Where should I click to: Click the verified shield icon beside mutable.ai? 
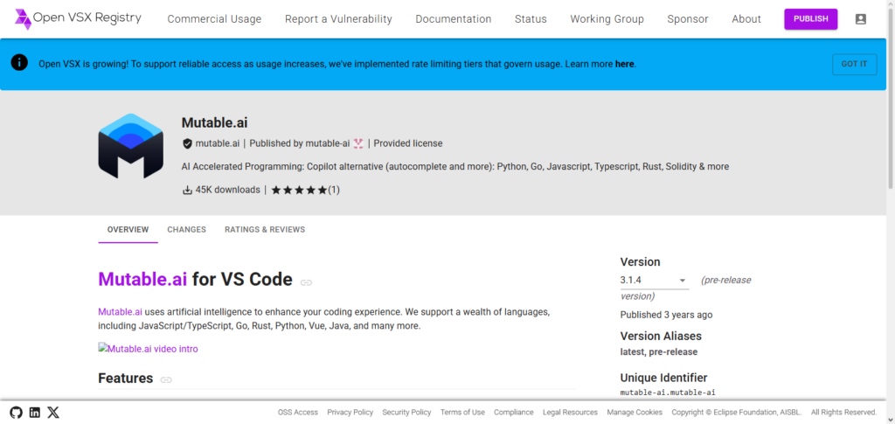(x=187, y=143)
